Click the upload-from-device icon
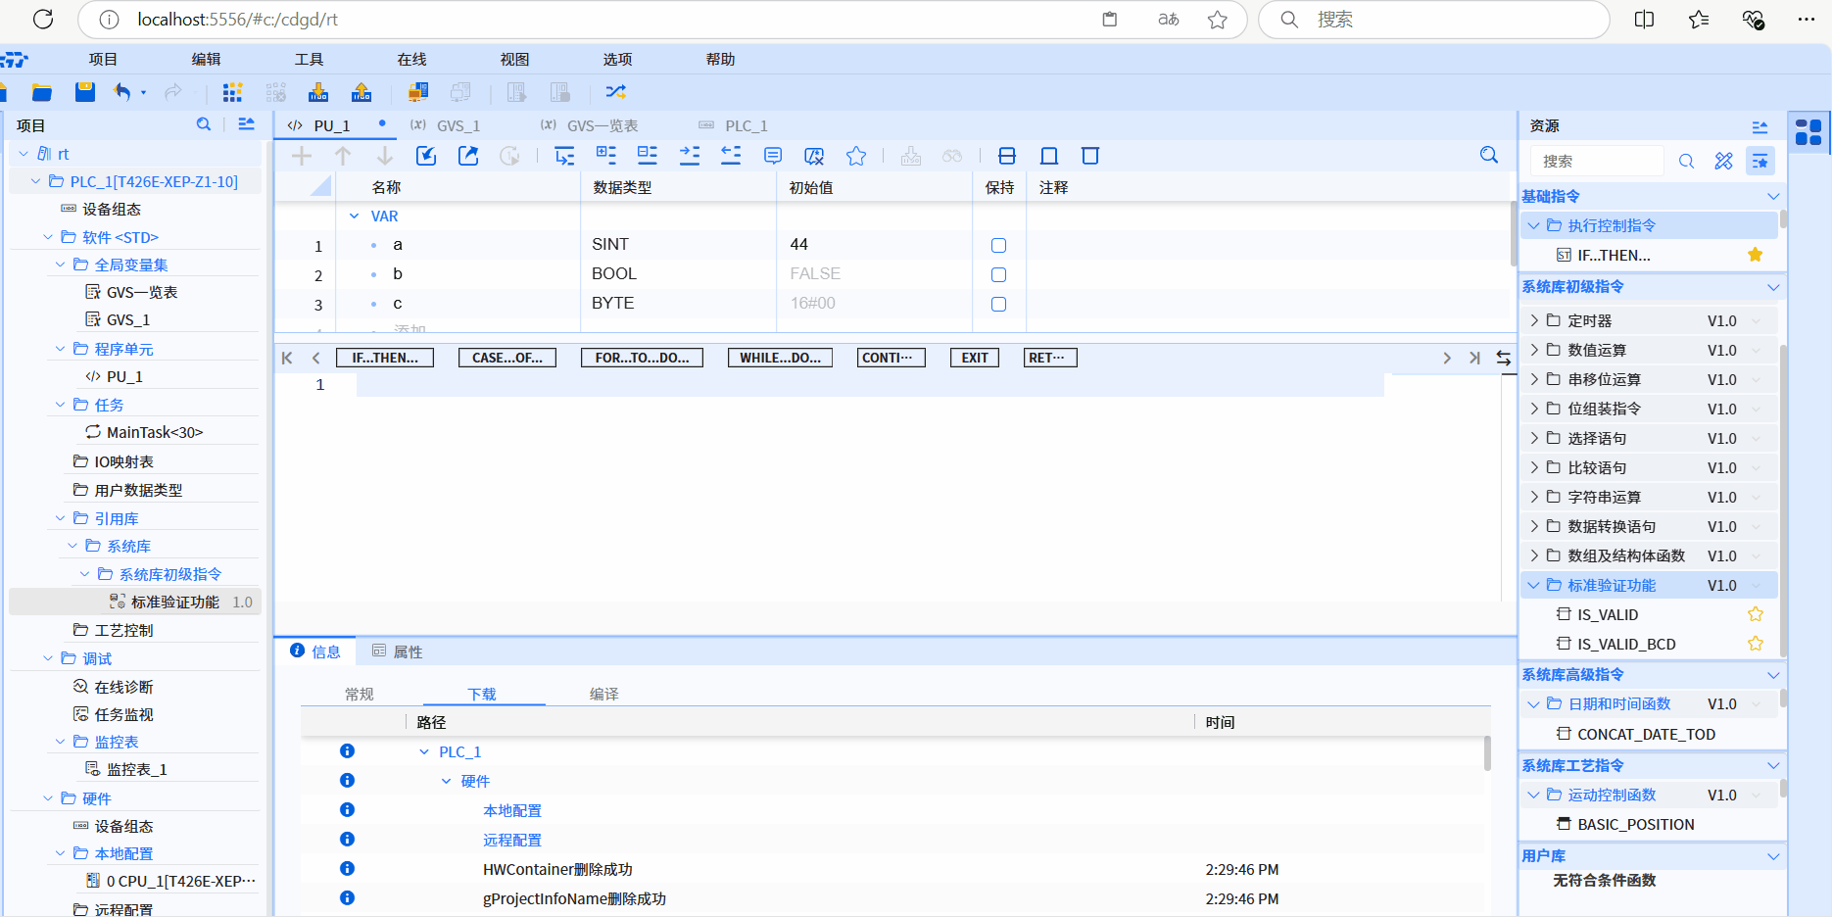 coord(361,91)
